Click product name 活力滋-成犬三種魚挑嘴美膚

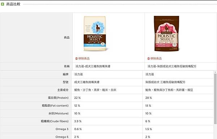pos(93,66)
